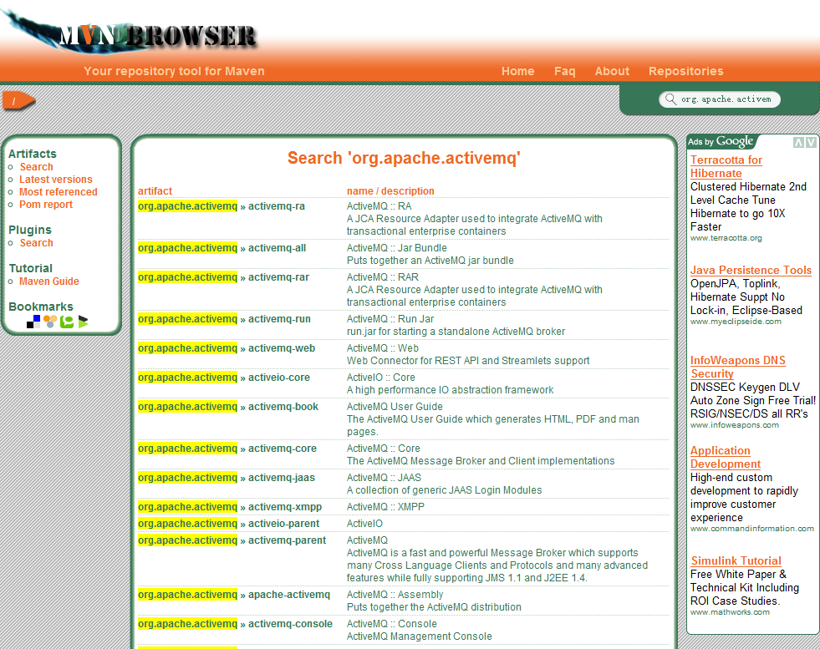The image size is (820, 649).
Task: Open the Application Development ad
Action: click(x=726, y=457)
